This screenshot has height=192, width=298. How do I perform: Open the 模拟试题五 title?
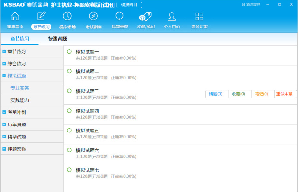87,131
